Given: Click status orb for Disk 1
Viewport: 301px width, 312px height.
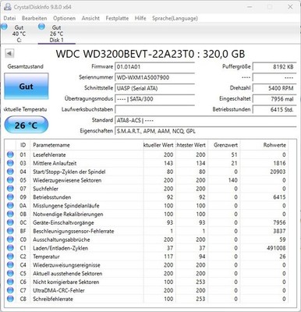Looking at the screenshot, I should [41, 27].
